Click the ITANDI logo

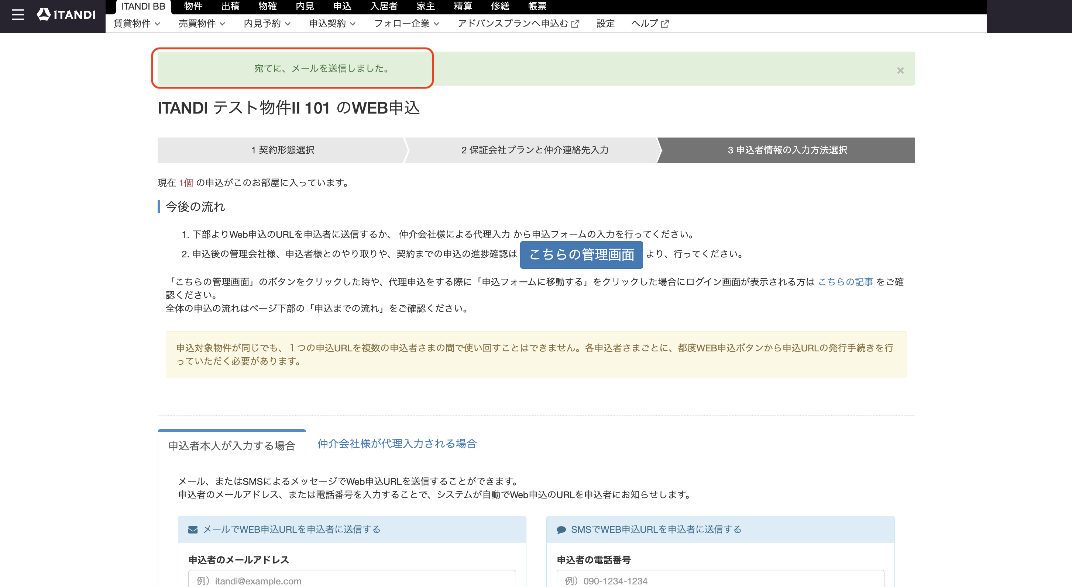(x=66, y=14)
